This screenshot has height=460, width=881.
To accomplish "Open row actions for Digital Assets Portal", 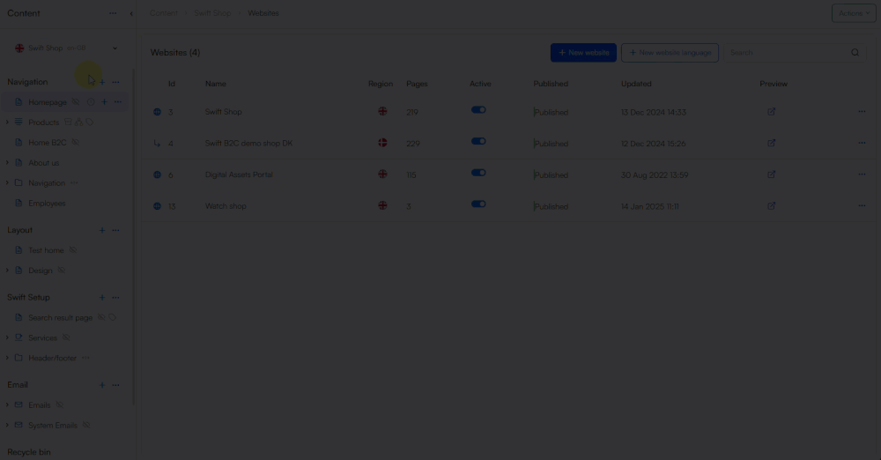I will coord(862,174).
